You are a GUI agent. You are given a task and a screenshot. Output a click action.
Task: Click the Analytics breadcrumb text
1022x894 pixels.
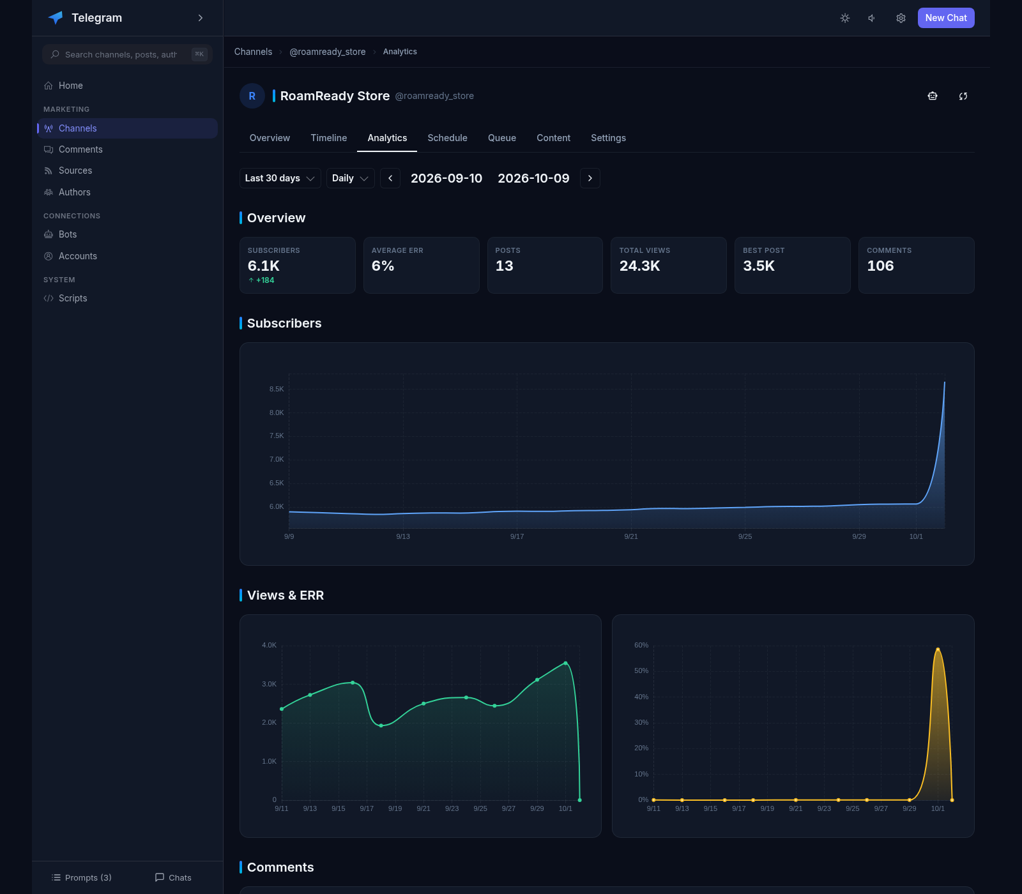(x=400, y=52)
